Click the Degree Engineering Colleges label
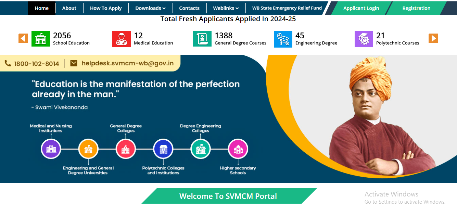Screen dimensions: 457x204 pos(201,128)
